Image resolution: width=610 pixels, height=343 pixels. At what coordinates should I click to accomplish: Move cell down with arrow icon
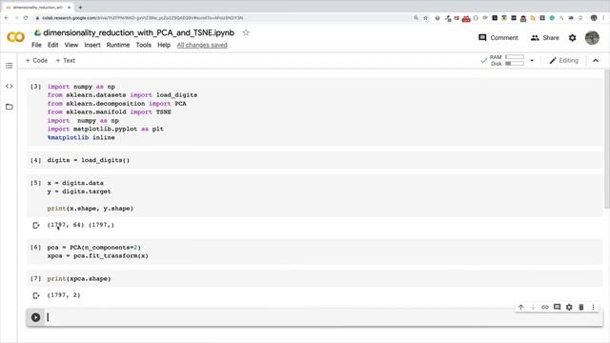click(x=533, y=307)
